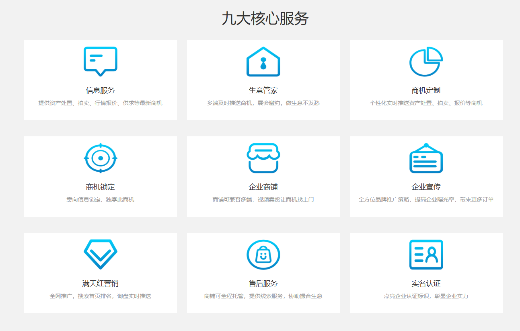This screenshot has width=520, height=331.
Task: Click the 商机锁定 target crosshair icon
Action: pyautogui.click(x=100, y=158)
